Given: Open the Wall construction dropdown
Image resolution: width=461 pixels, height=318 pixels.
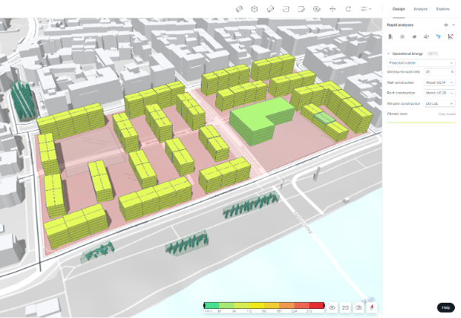Looking at the screenshot, I should 440,81.
